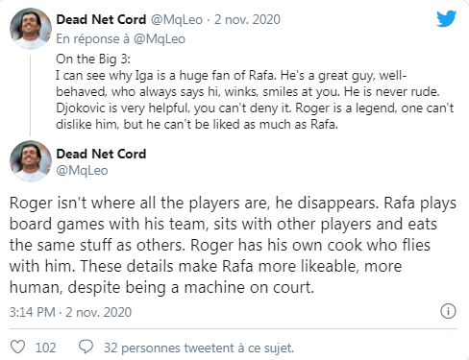Select the lower Dead Net Cord name
The width and height of the screenshot is (469, 360).
click(101, 154)
